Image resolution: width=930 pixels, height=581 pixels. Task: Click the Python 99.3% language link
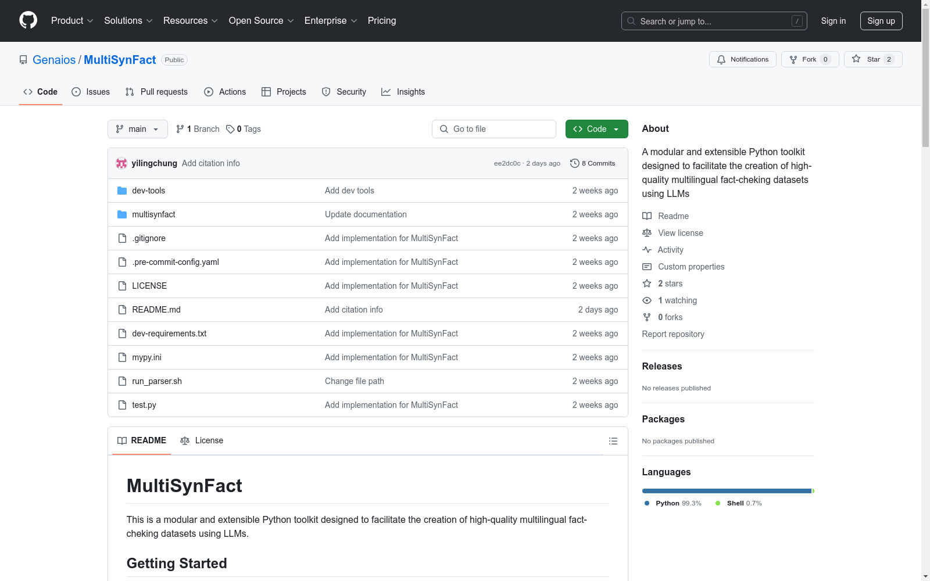(x=673, y=503)
